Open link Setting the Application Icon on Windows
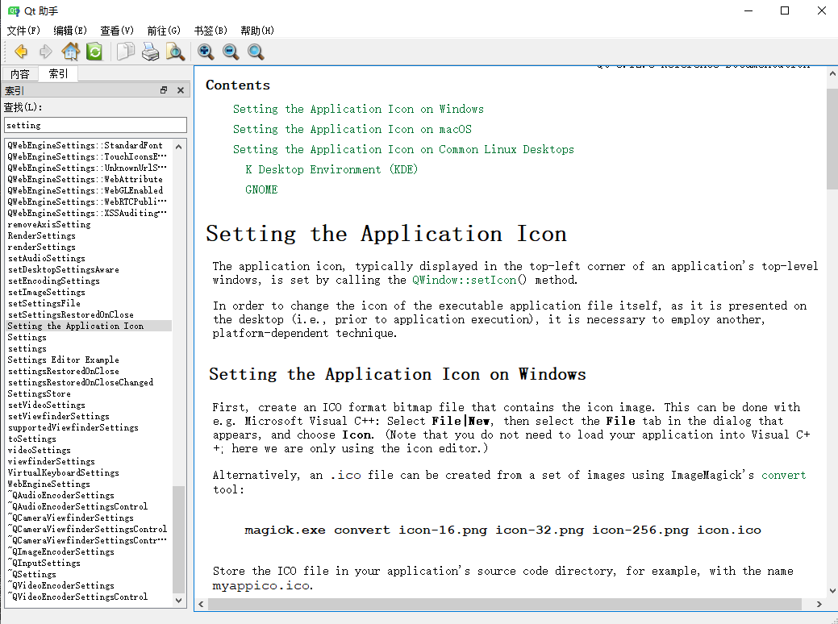This screenshot has height=624, width=838. [358, 109]
